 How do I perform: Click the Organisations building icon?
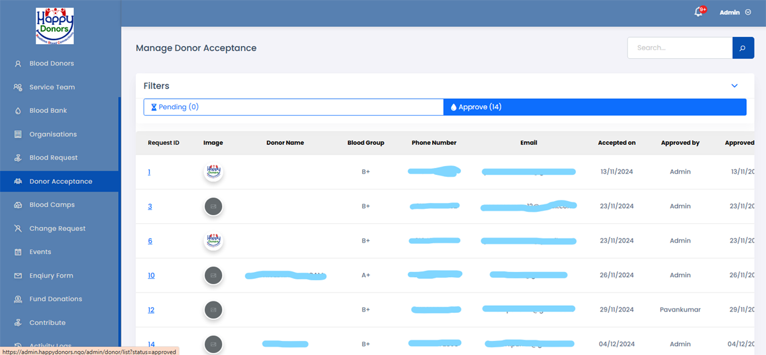18,135
